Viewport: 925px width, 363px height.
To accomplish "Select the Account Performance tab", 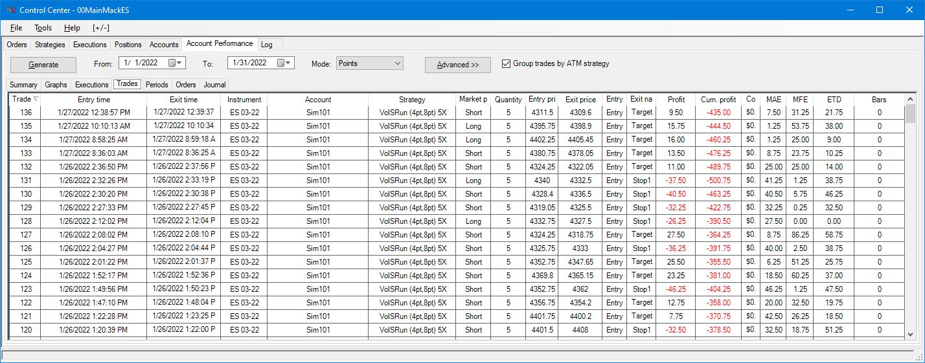I will click(220, 43).
